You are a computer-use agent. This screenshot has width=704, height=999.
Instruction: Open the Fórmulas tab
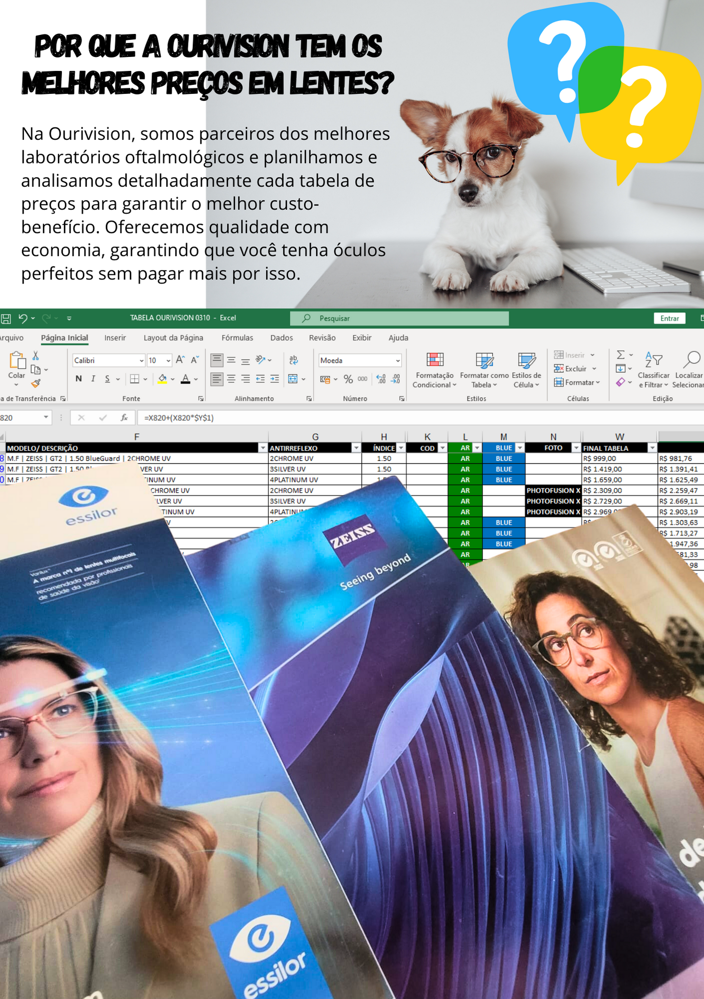coord(237,338)
